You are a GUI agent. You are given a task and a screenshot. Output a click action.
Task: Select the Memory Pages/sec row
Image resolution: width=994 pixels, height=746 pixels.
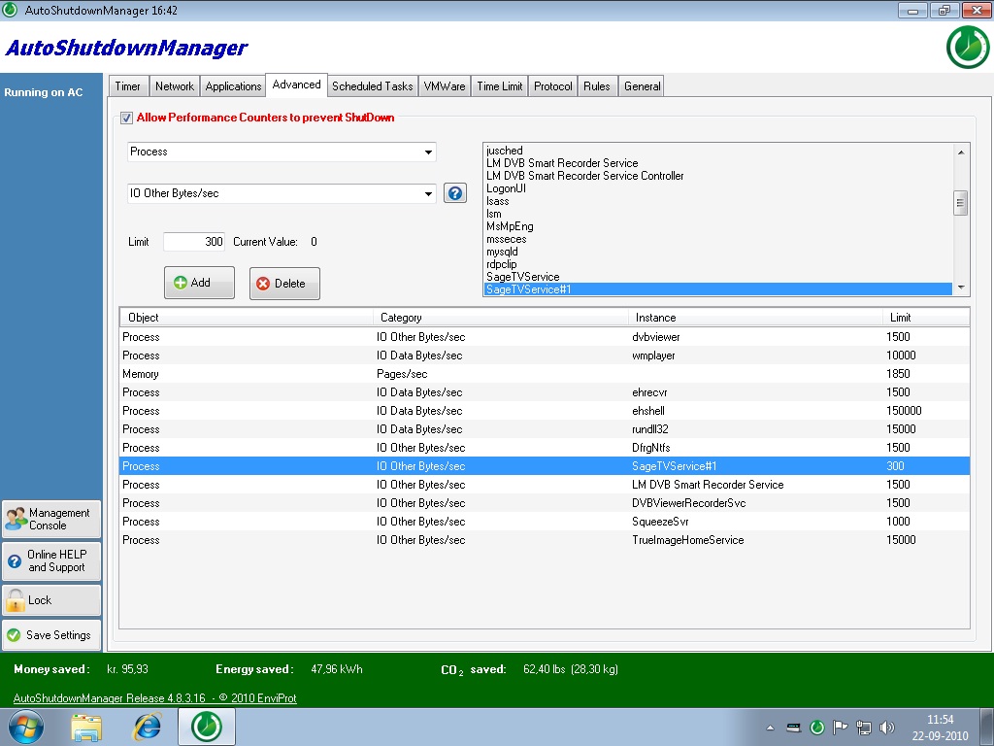point(545,374)
